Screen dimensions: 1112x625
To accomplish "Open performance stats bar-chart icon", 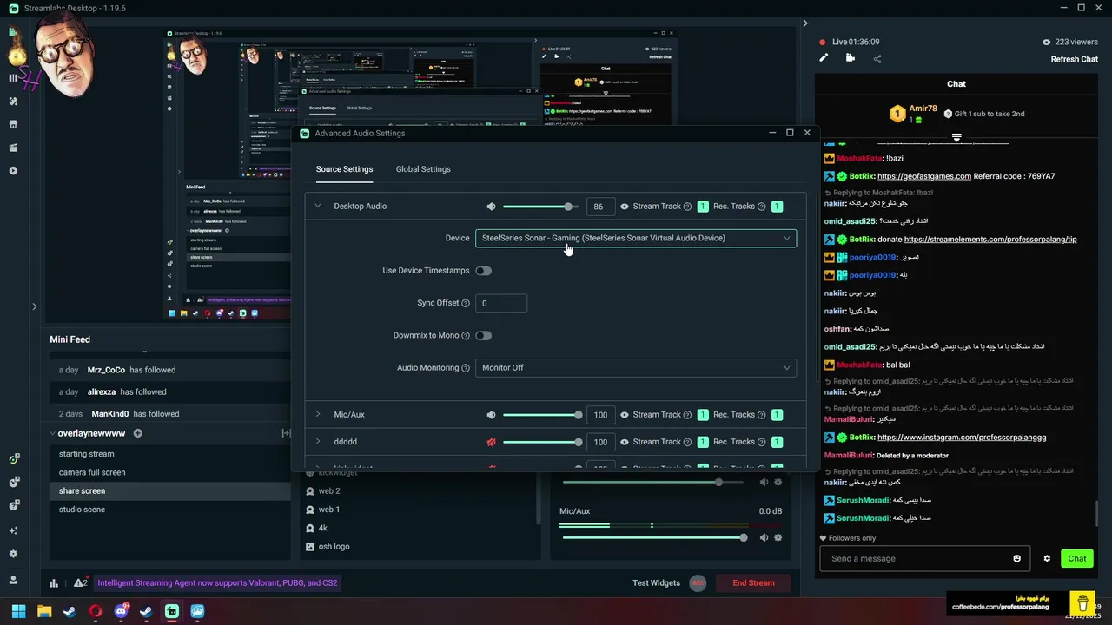I will tap(54, 583).
